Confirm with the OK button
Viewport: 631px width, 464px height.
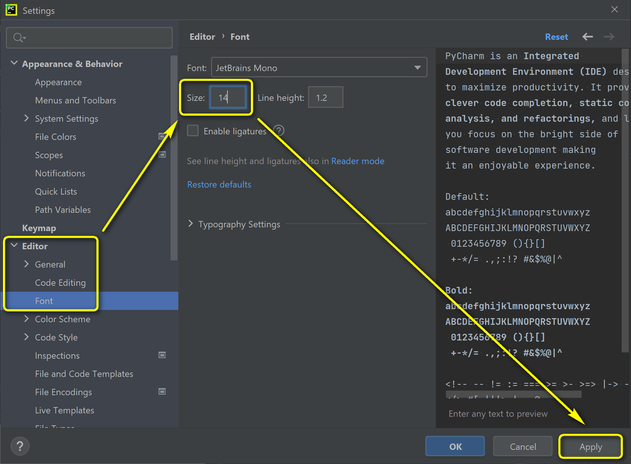coord(455,446)
